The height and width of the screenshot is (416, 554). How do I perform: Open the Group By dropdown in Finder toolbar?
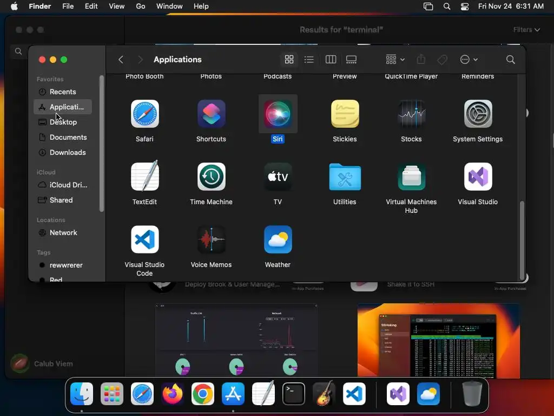(394, 60)
